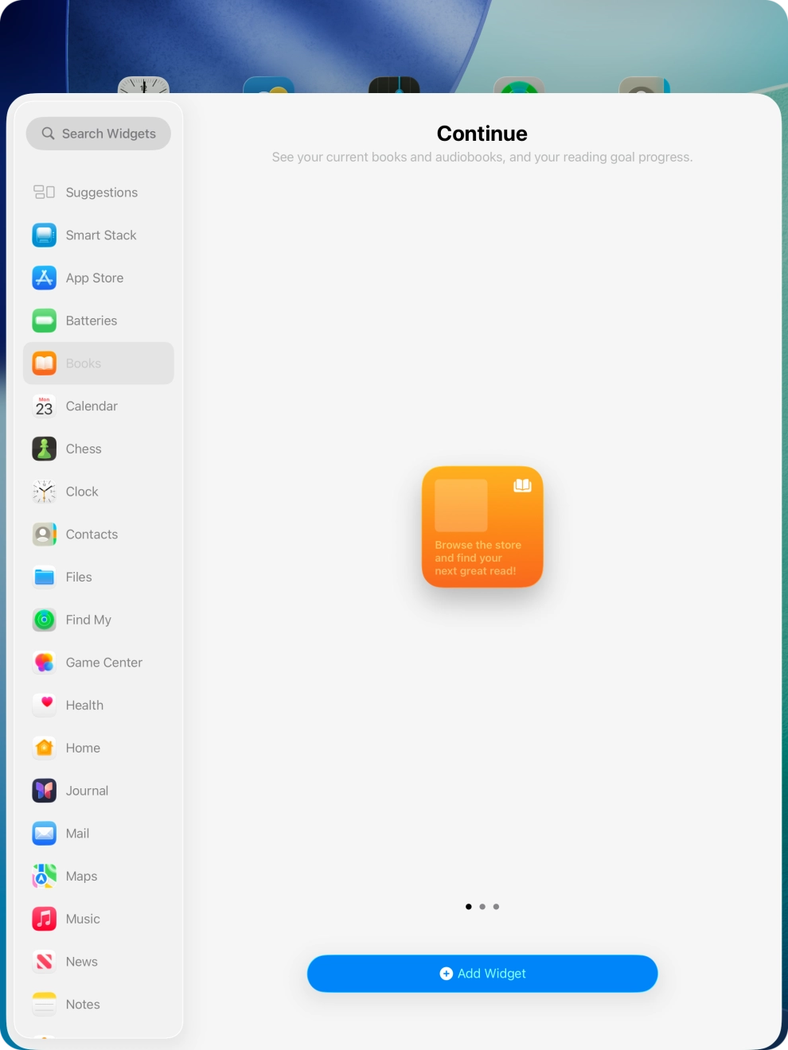Image resolution: width=788 pixels, height=1050 pixels.
Task: Select the Files label
Action: [79, 577]
